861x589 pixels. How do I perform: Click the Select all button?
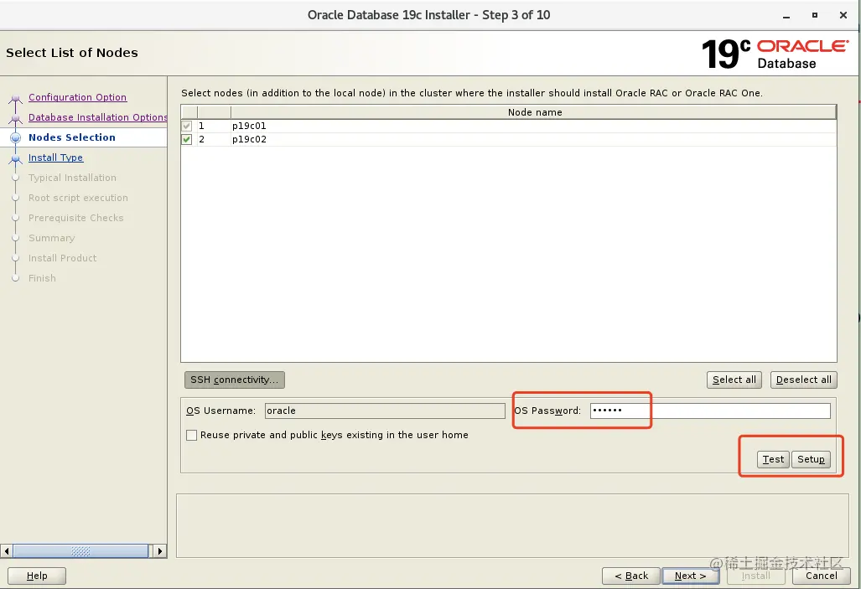pyautogui.click(x=734, y=380)
